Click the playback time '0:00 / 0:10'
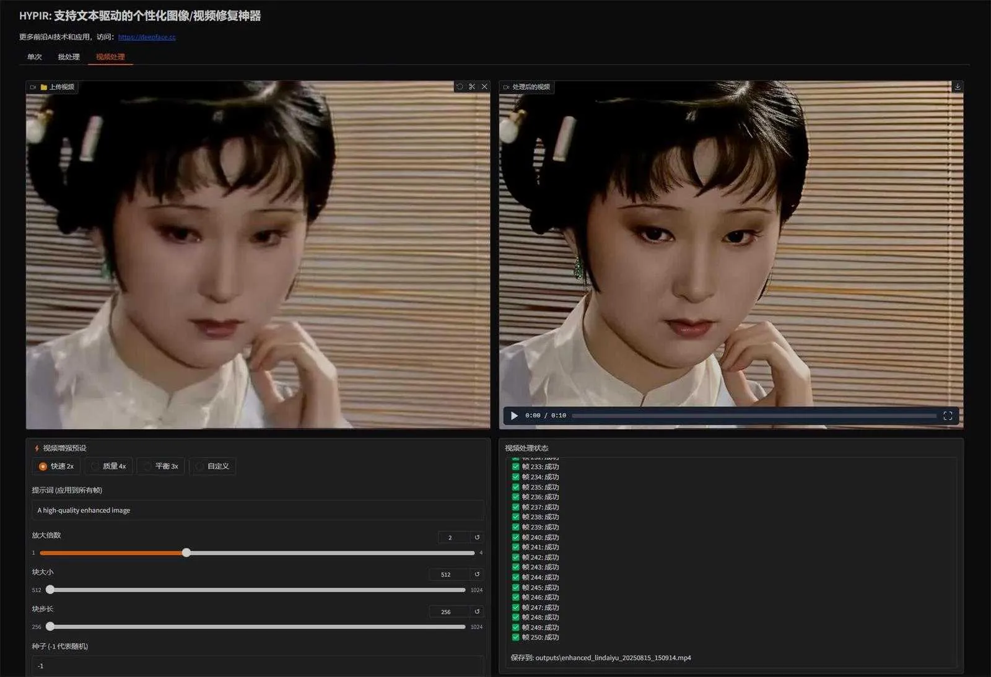Viewport: 991px width, 677px height. [x=546, y=416]
